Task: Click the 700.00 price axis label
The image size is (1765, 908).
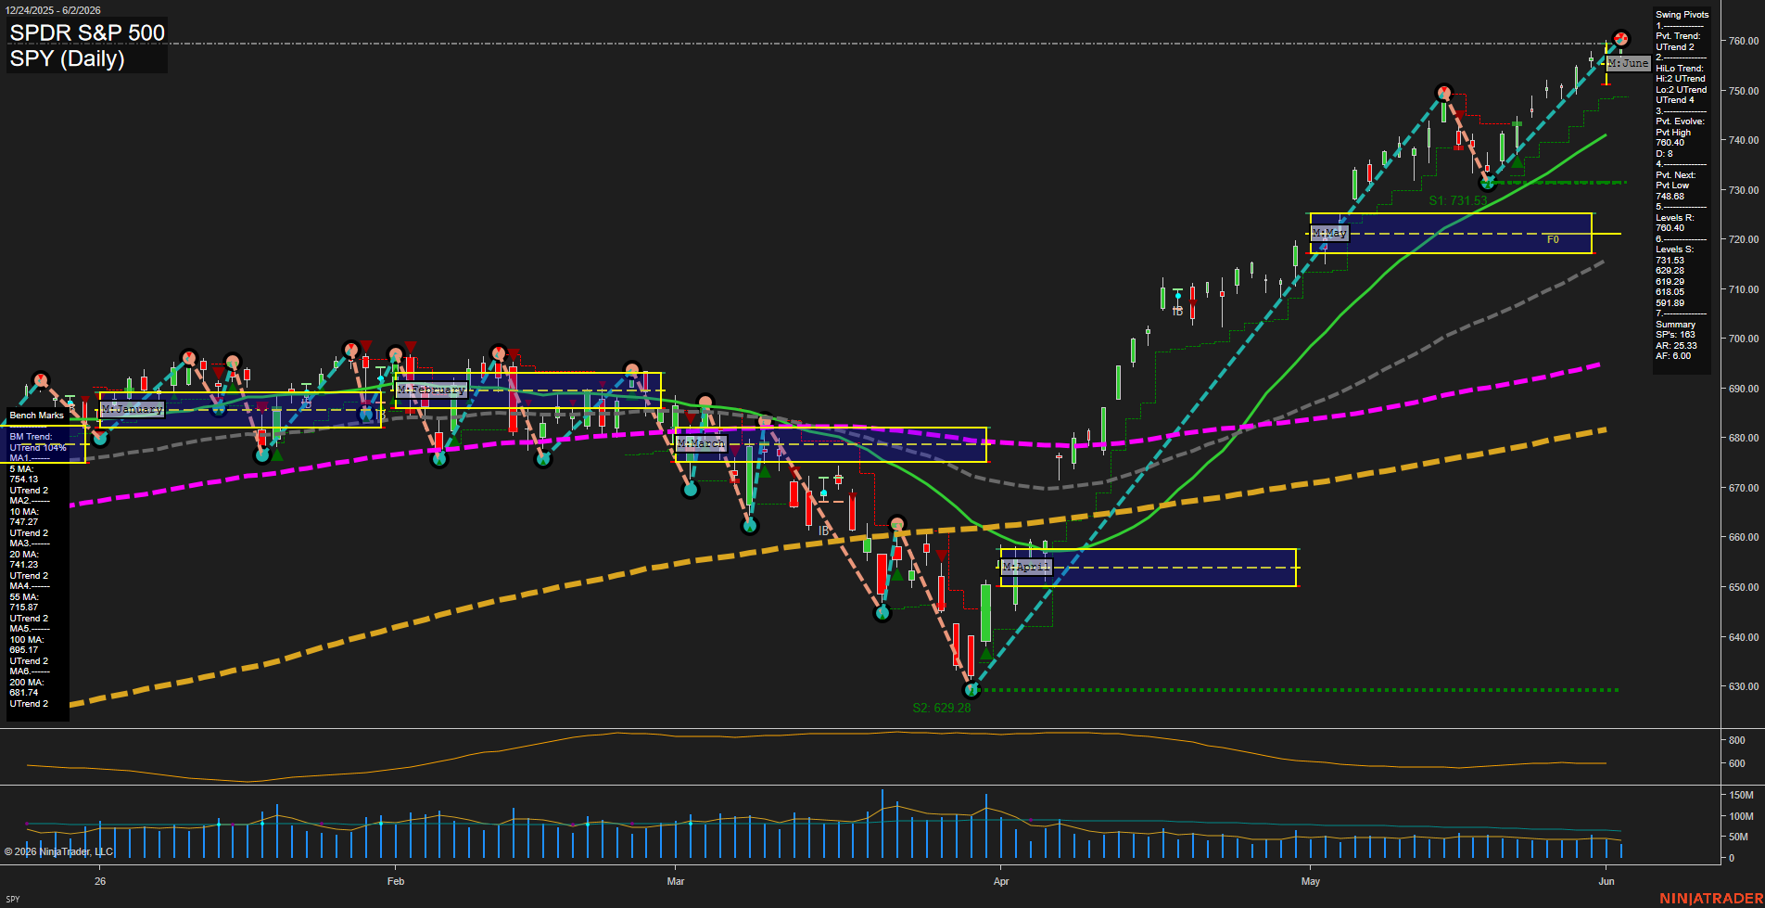Action: pyautogui.click(x=1743, y=339)
